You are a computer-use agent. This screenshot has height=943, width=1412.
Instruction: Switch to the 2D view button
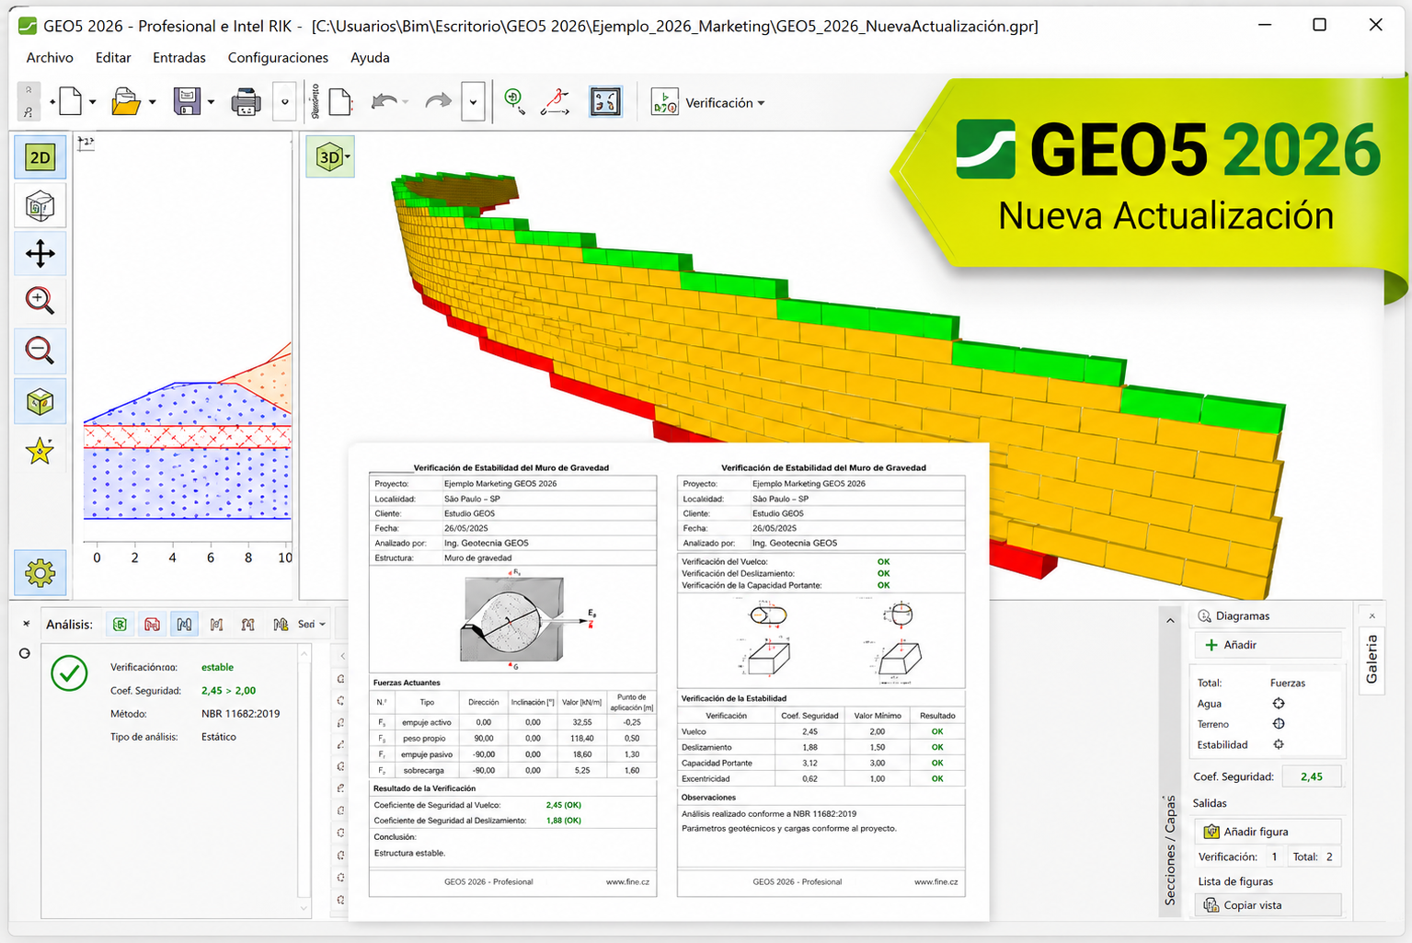[40, 157]
